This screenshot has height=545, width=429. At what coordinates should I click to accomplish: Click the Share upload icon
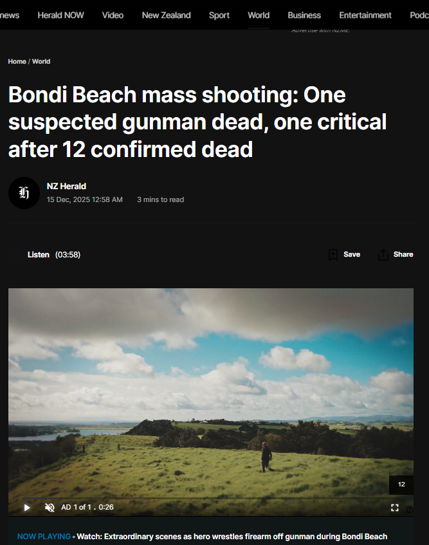pos(383,254)
